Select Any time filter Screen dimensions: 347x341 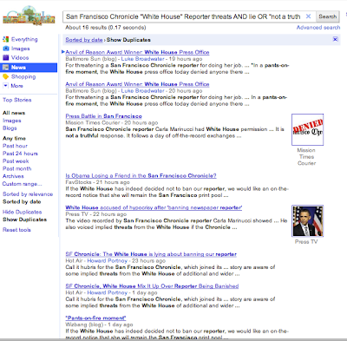(x=14, y=138)
